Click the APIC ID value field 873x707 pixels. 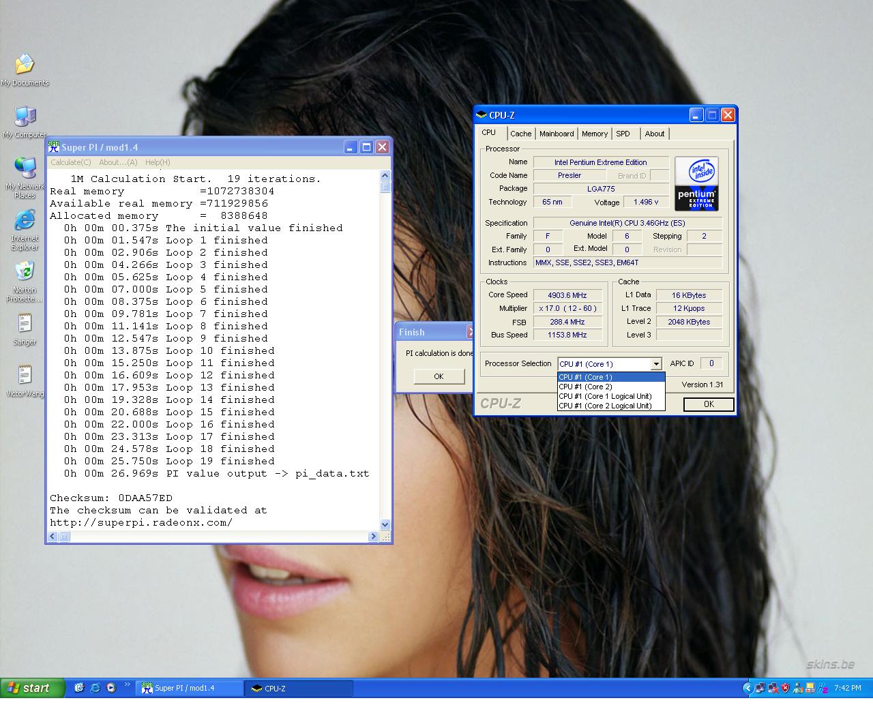tap(711, 363)
